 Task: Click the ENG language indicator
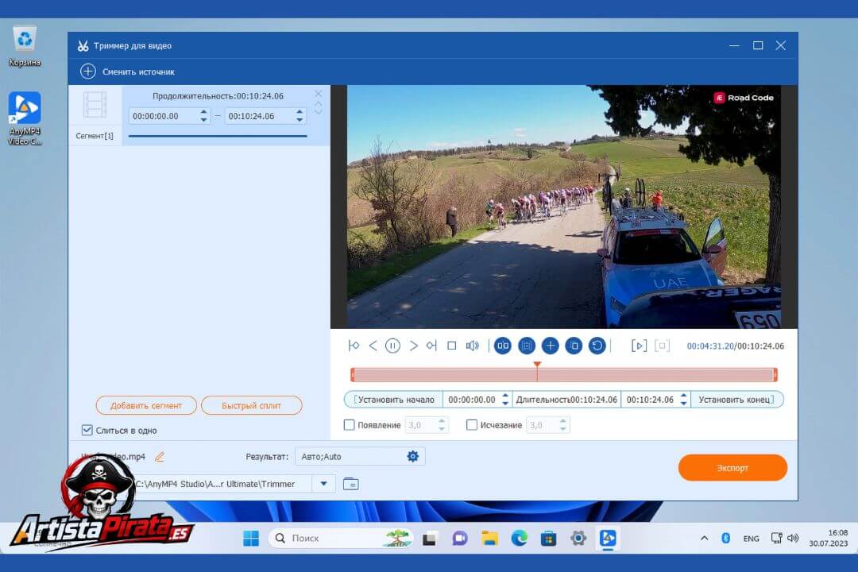point(751,539)
